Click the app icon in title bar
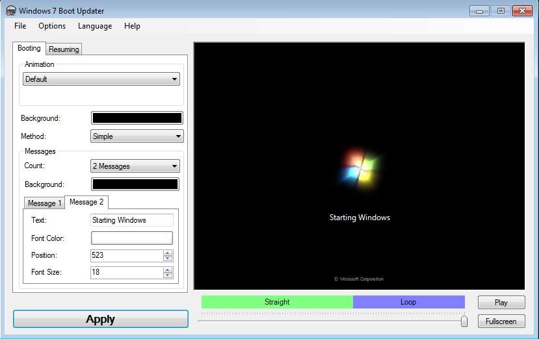Viewport: 539px width, 339px height. tap(10, 11)
